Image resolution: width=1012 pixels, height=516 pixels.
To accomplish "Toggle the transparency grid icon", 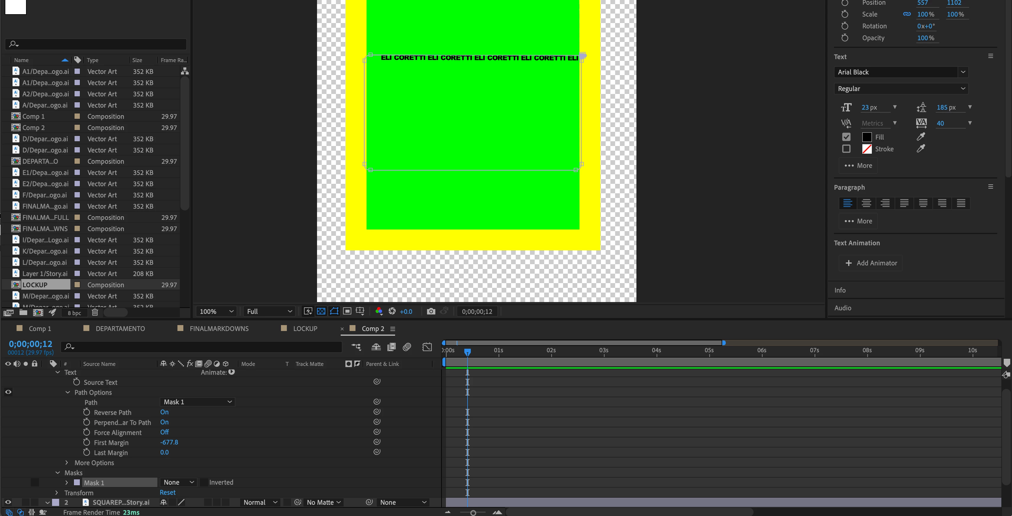I will pyautogui.click(x=321, y=311).
